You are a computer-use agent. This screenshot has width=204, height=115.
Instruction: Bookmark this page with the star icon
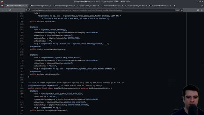pyautogui.click(x=182, y=10)
